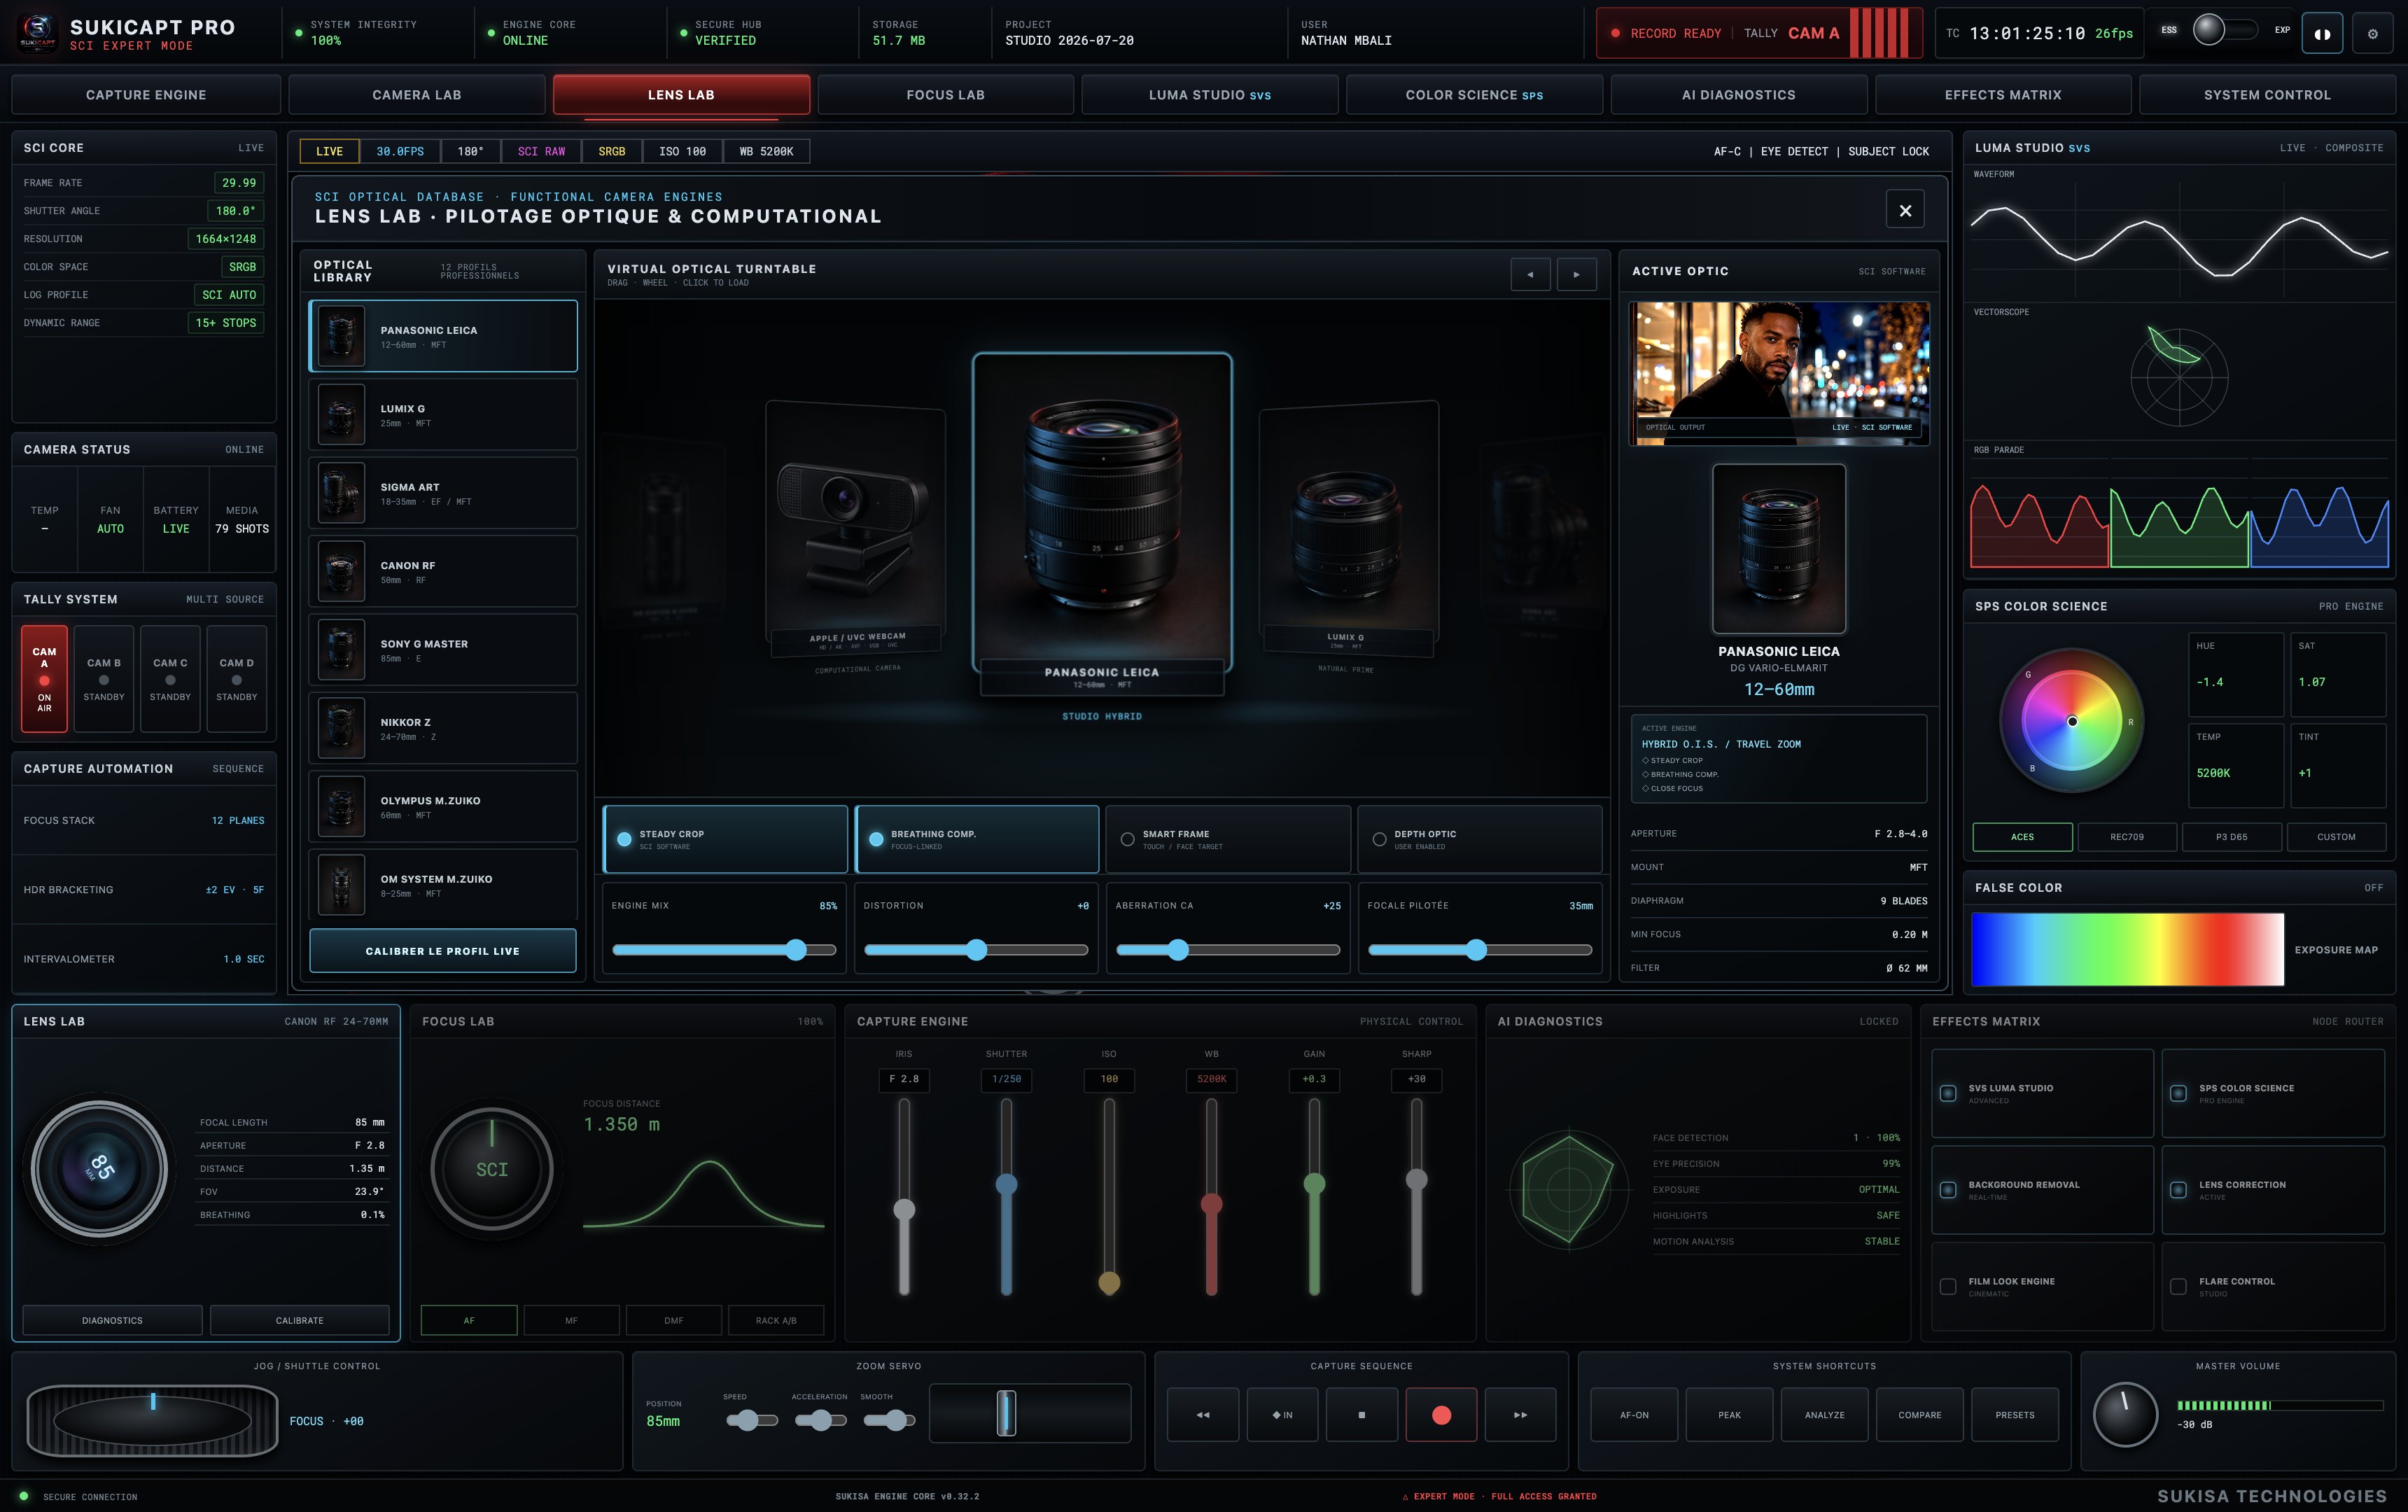Close the Lens Lab overlay panel
The height and width of the screenshot is (1512, 2408).
coord(1905,210)
